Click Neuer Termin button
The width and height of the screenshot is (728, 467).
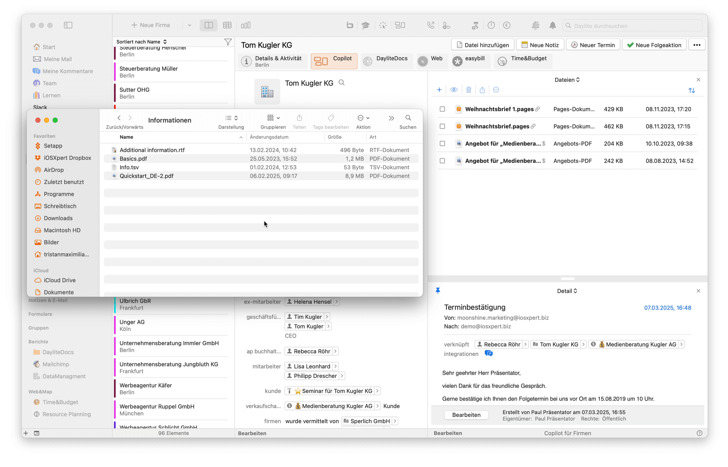pyautogui.click(x=593, y=45)
